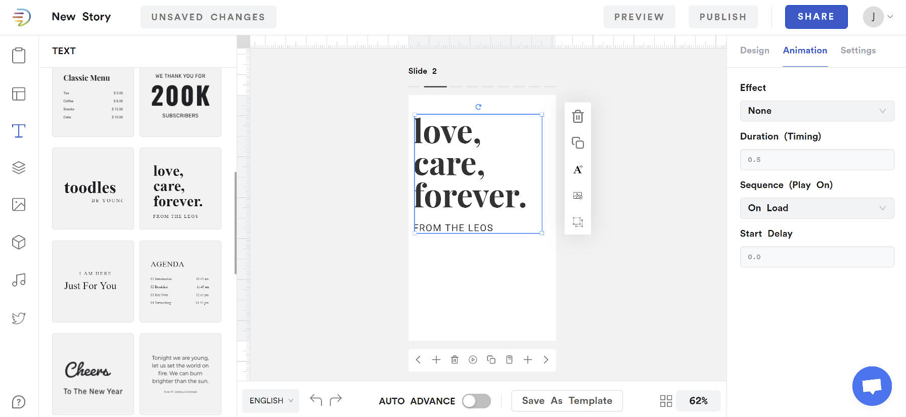Open the Twitter social embed panel
The image size is (906, 417).
[19, 318]
